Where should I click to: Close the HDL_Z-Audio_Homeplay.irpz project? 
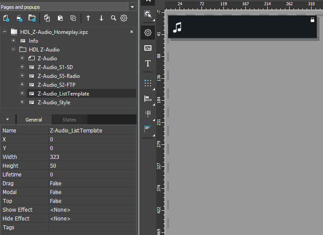[131, 32]
